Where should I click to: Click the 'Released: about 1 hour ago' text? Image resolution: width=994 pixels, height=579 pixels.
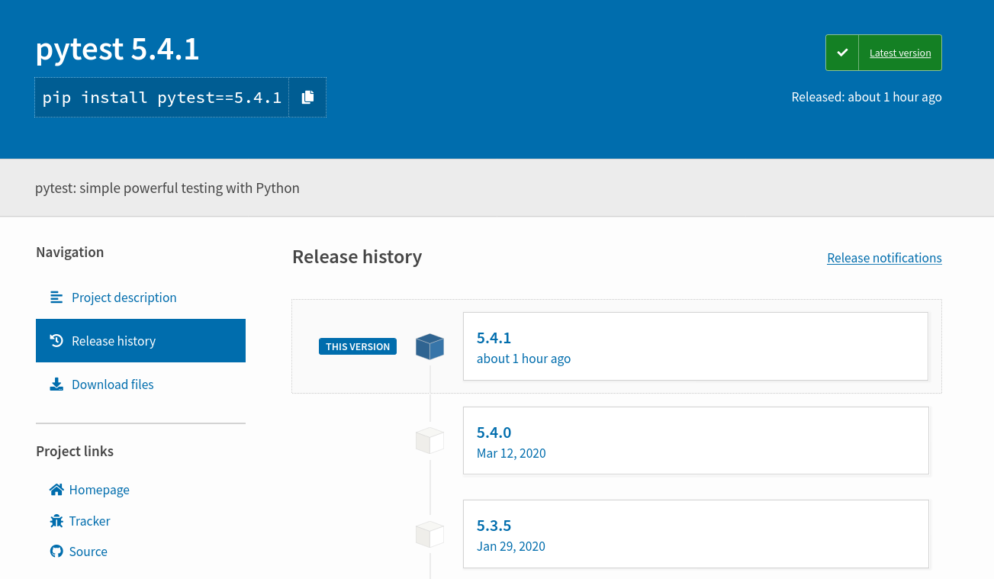pyautogui.click(x=867, y=97)
